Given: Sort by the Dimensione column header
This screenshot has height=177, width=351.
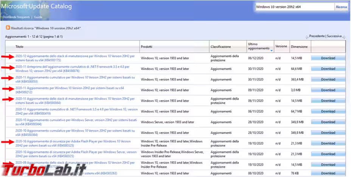Looking at the screenshot, I should (x=299, y=47).
